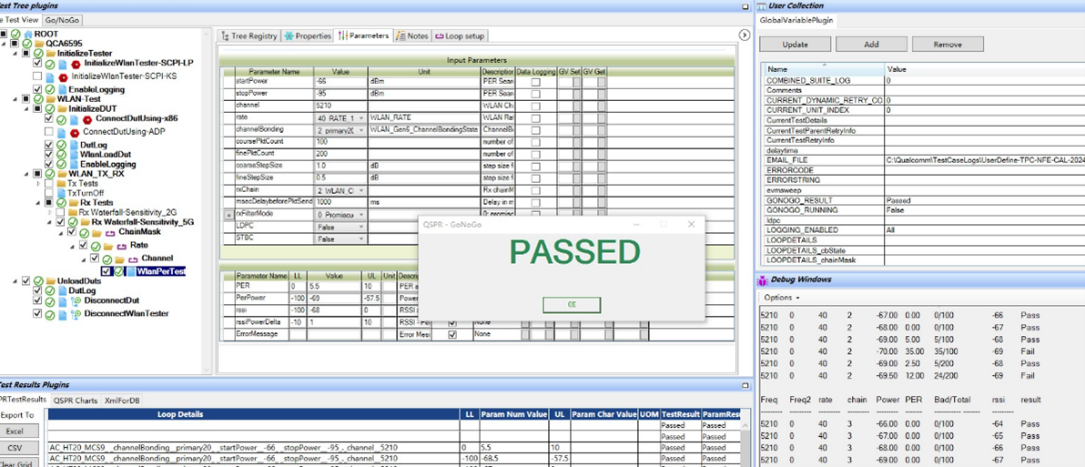The width and height of the screenshot is (1085, 467).
Task: Click the folder icon beside WLAN_TX_RX
Action: click(x=63, y=174)
